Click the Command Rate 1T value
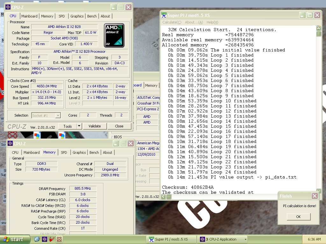326x244 pixels. coord(83,228)
